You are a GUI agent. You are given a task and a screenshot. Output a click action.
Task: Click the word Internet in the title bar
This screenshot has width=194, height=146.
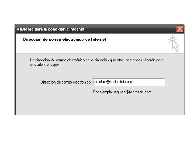(x=77, y=29)
